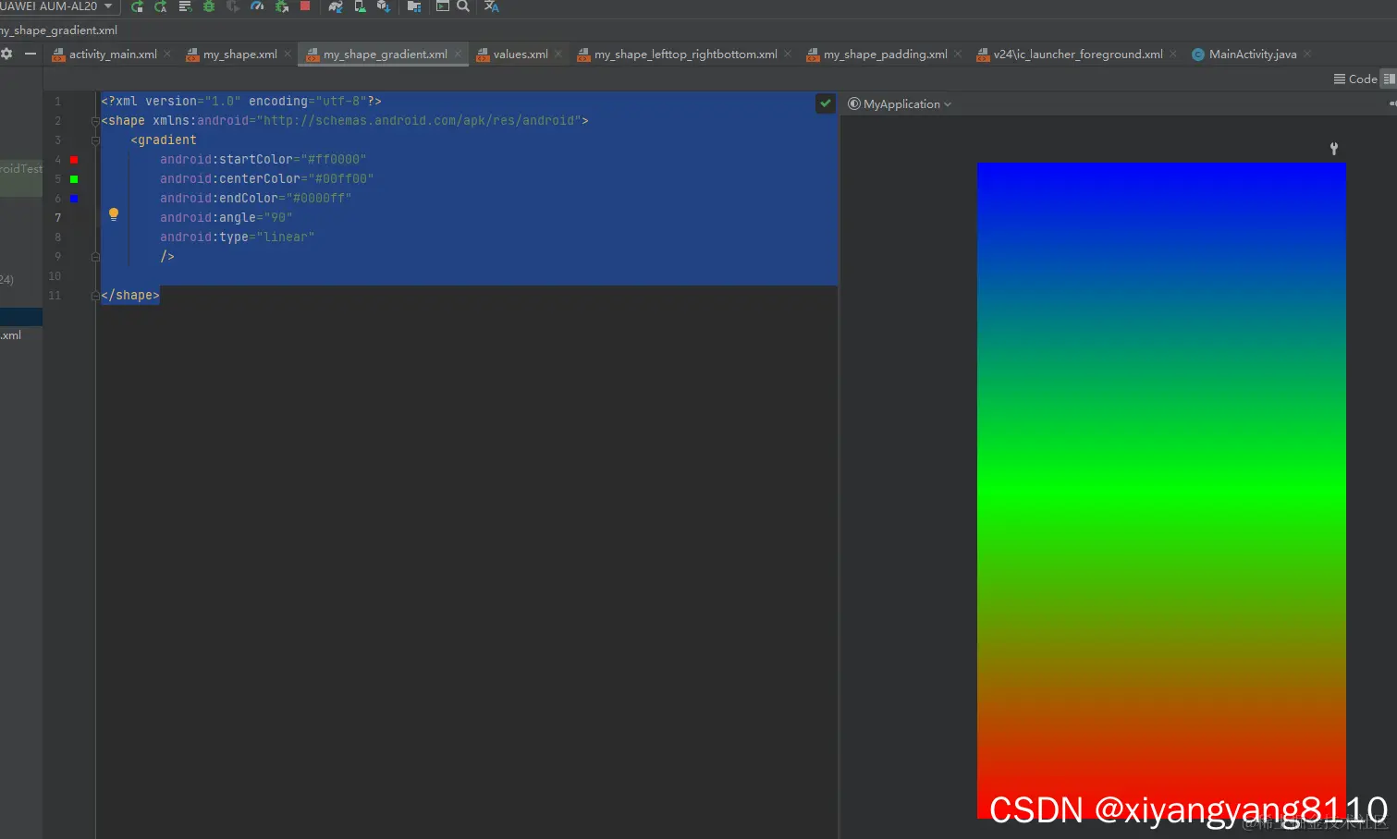Close the my_shape.xml tab

click(x=288, y=54)
